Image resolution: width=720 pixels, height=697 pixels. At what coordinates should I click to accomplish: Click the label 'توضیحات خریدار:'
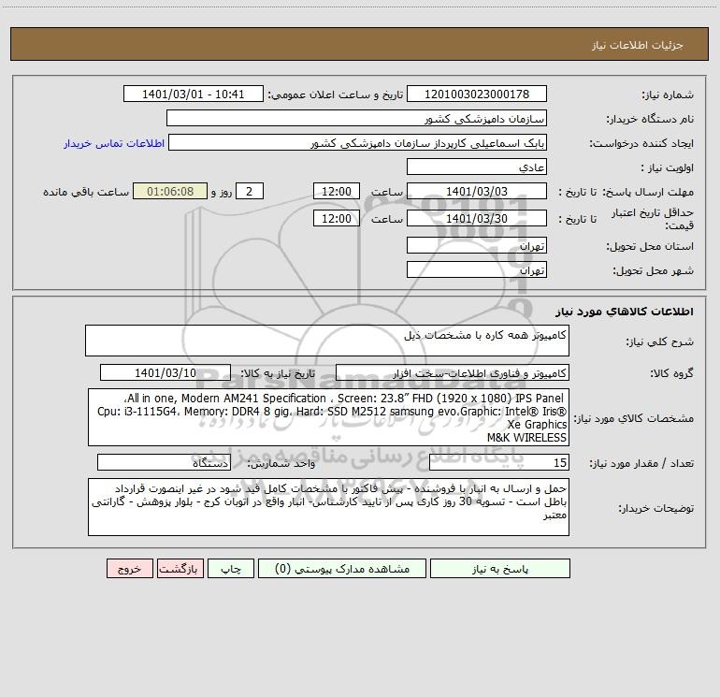655,509
